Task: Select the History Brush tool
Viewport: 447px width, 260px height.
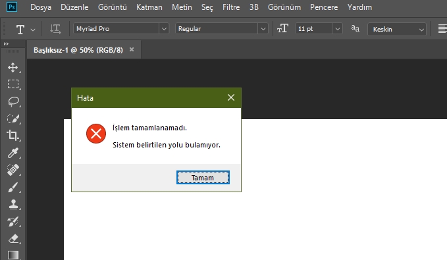Action: point(13,222)
